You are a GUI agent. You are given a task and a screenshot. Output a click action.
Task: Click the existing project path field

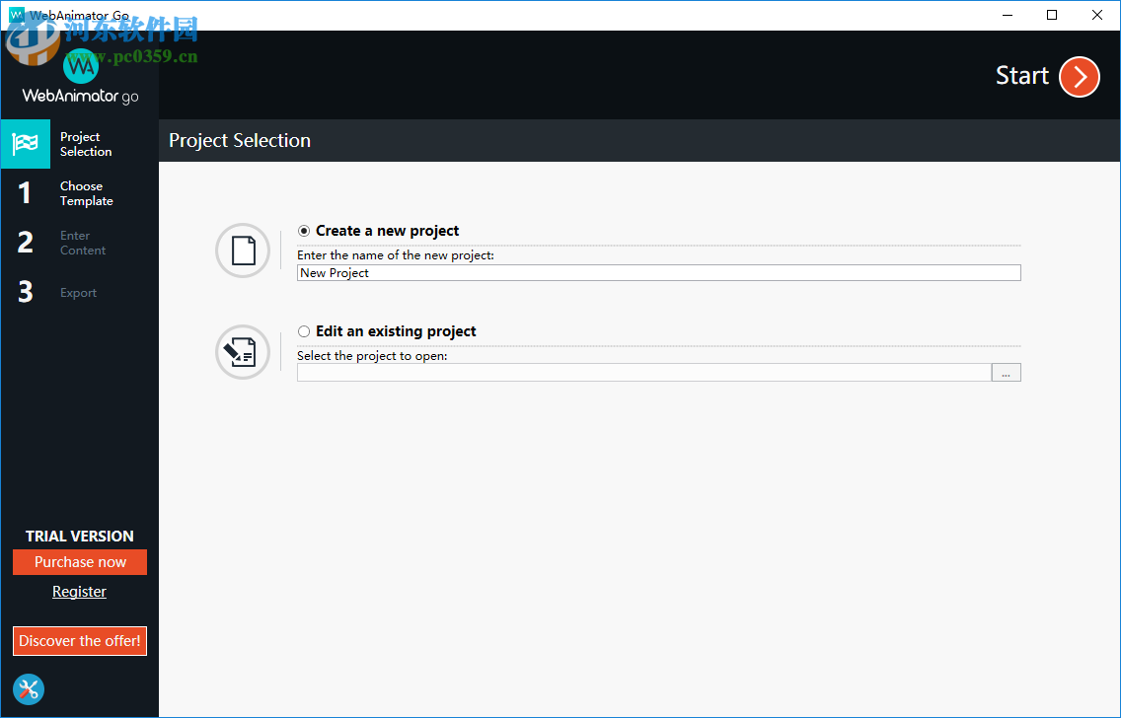[643, 373]
